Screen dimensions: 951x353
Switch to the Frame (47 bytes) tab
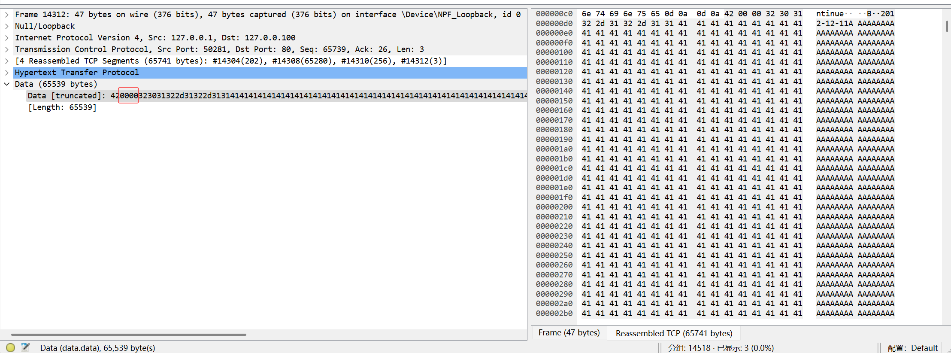point(569,333)
